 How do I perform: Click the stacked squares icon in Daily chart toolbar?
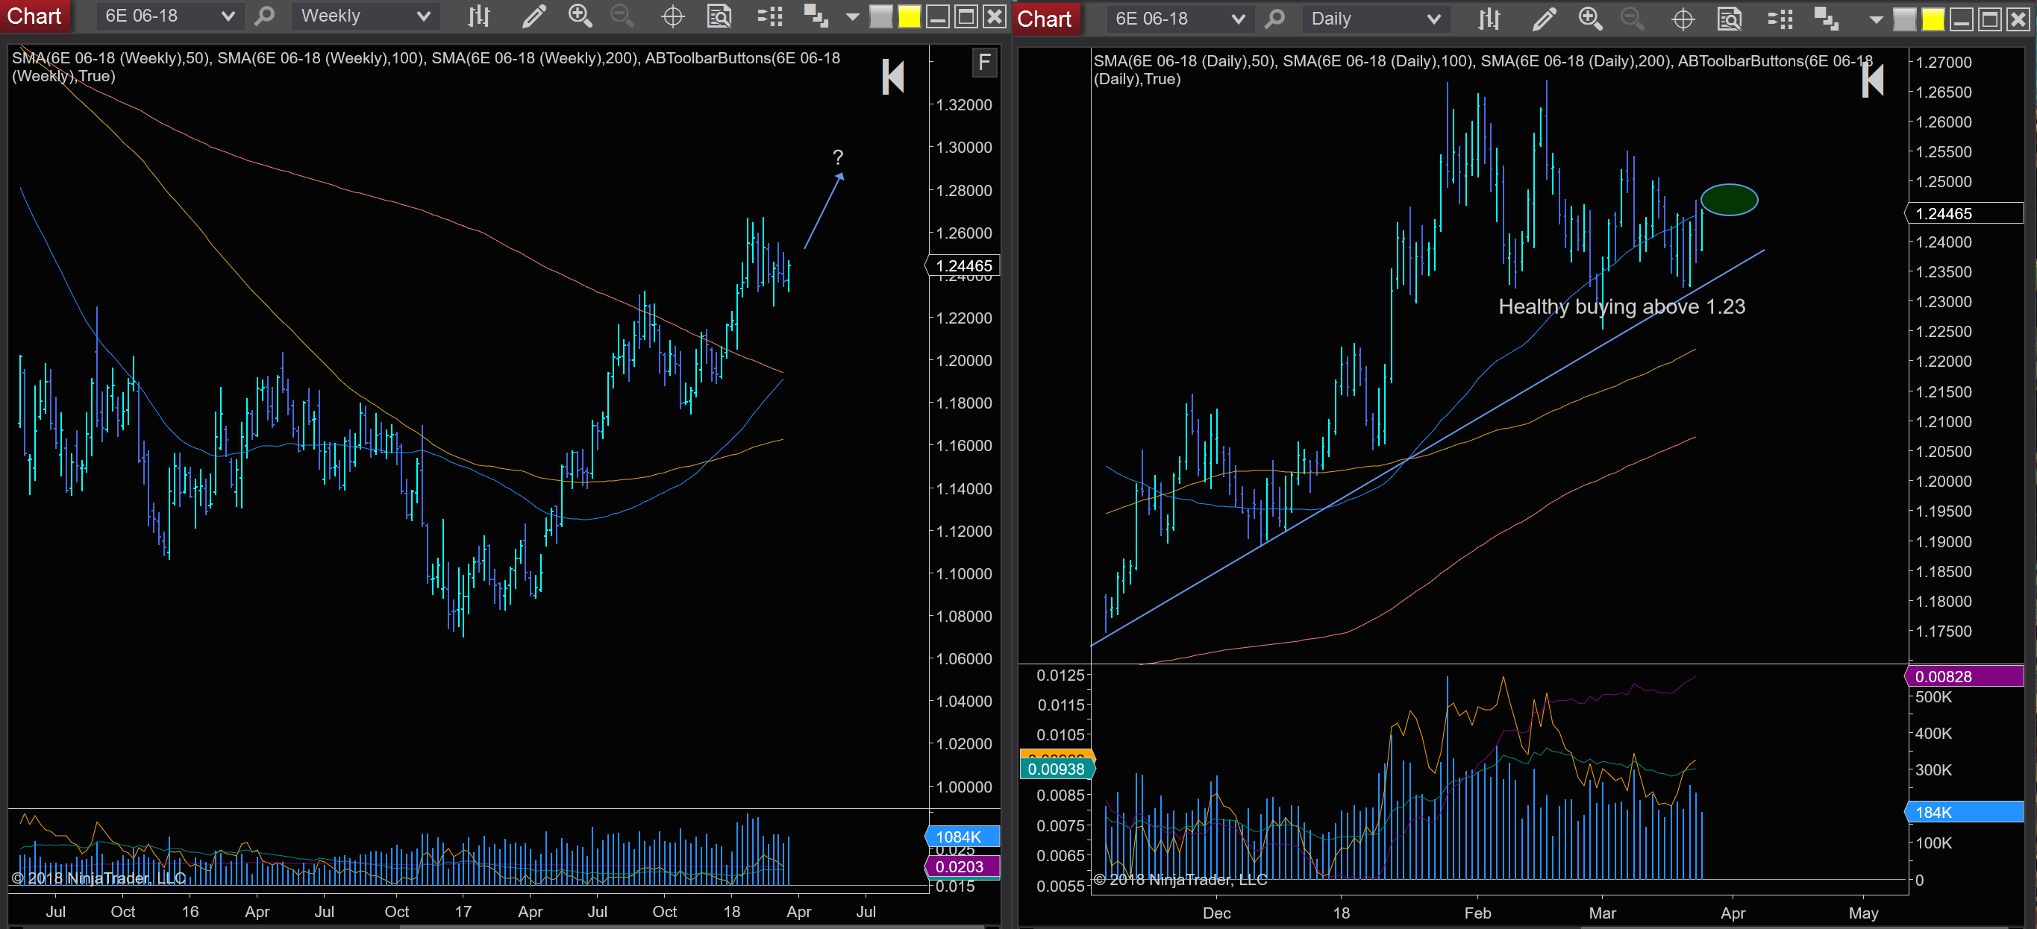(x=1826, y=19)
